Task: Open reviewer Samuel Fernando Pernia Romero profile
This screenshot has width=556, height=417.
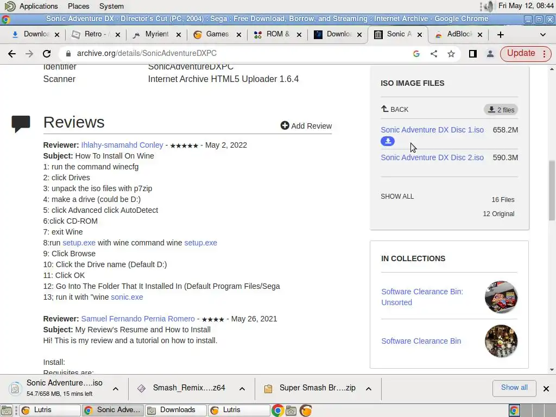Action: pos(138,319)
